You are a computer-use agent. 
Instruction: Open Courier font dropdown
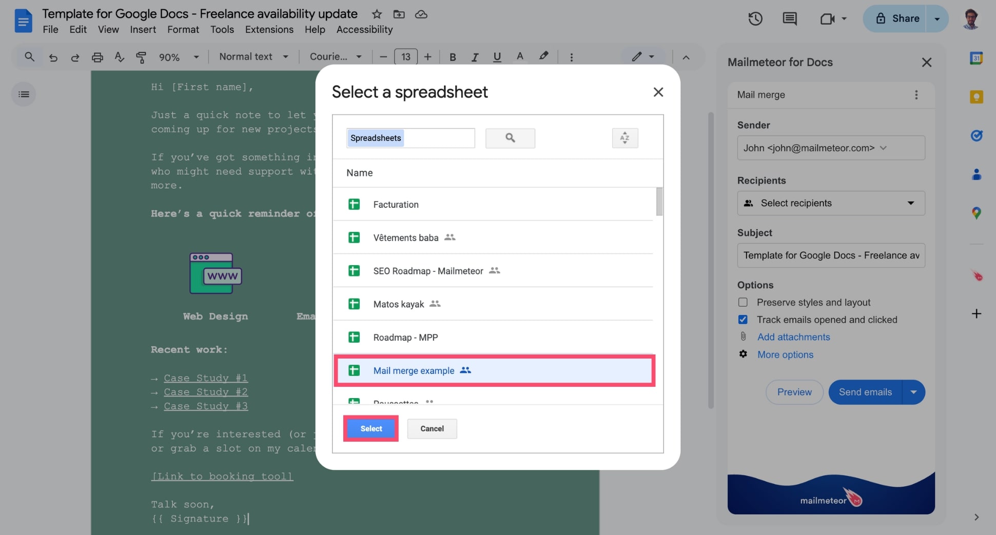click(336, 57)
